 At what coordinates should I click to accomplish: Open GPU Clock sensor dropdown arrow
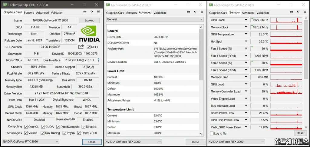click(246, 20)
